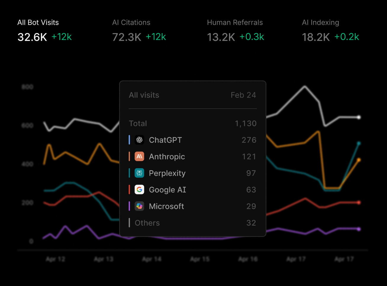The image size is (387, 286).
Task: Click the 800 y-axis label
Action: [x=27, y=87]
